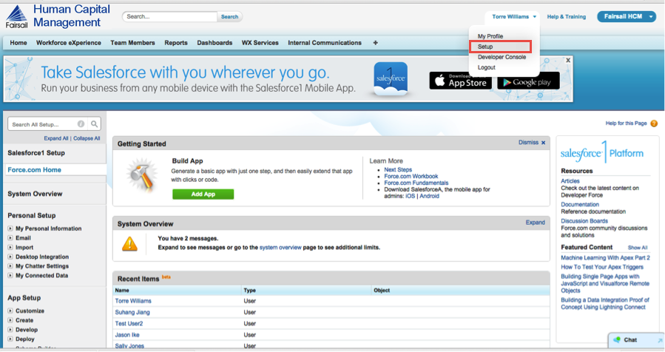
Task: Click the plus icon for all tabs
Action: pos(375,43)
